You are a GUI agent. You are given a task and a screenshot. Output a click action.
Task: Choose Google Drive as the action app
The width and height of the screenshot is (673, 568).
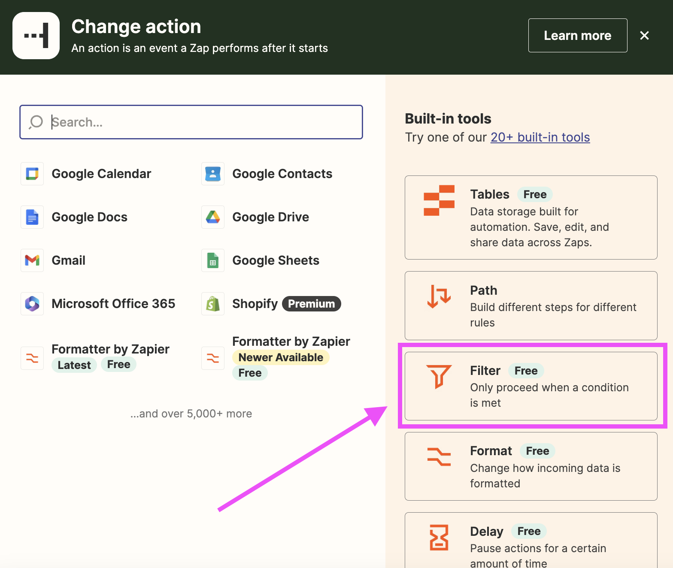click(270, 217)
